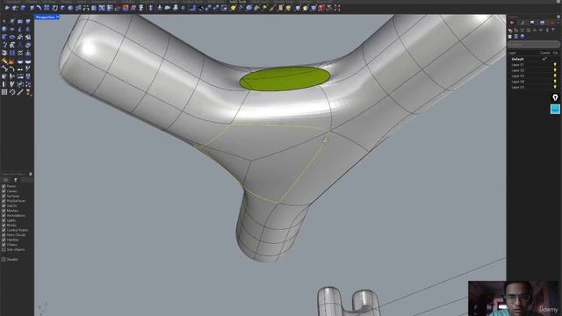Turn off Layer 01 visibility bulb
The image size is (562, 316).
(555, 65)
